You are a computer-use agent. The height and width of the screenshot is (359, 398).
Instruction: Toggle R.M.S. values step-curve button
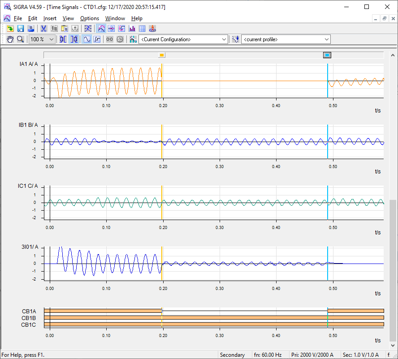(x=97, y=39)
